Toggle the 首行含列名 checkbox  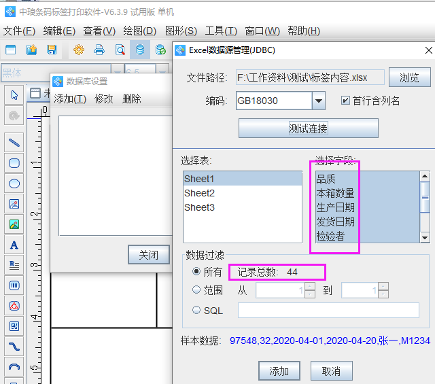(345, 101)
